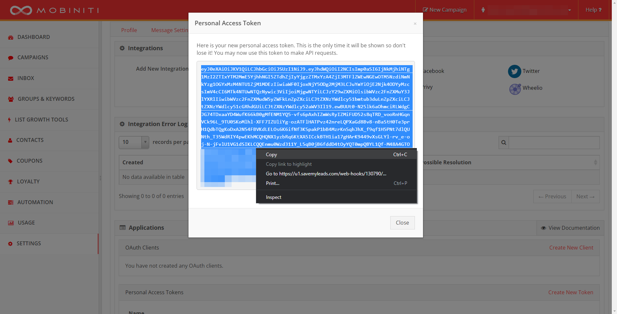Screen dimensions: 617x314
Task: Click the Dashboard gauge icon
Action: (x=11, y=37)
